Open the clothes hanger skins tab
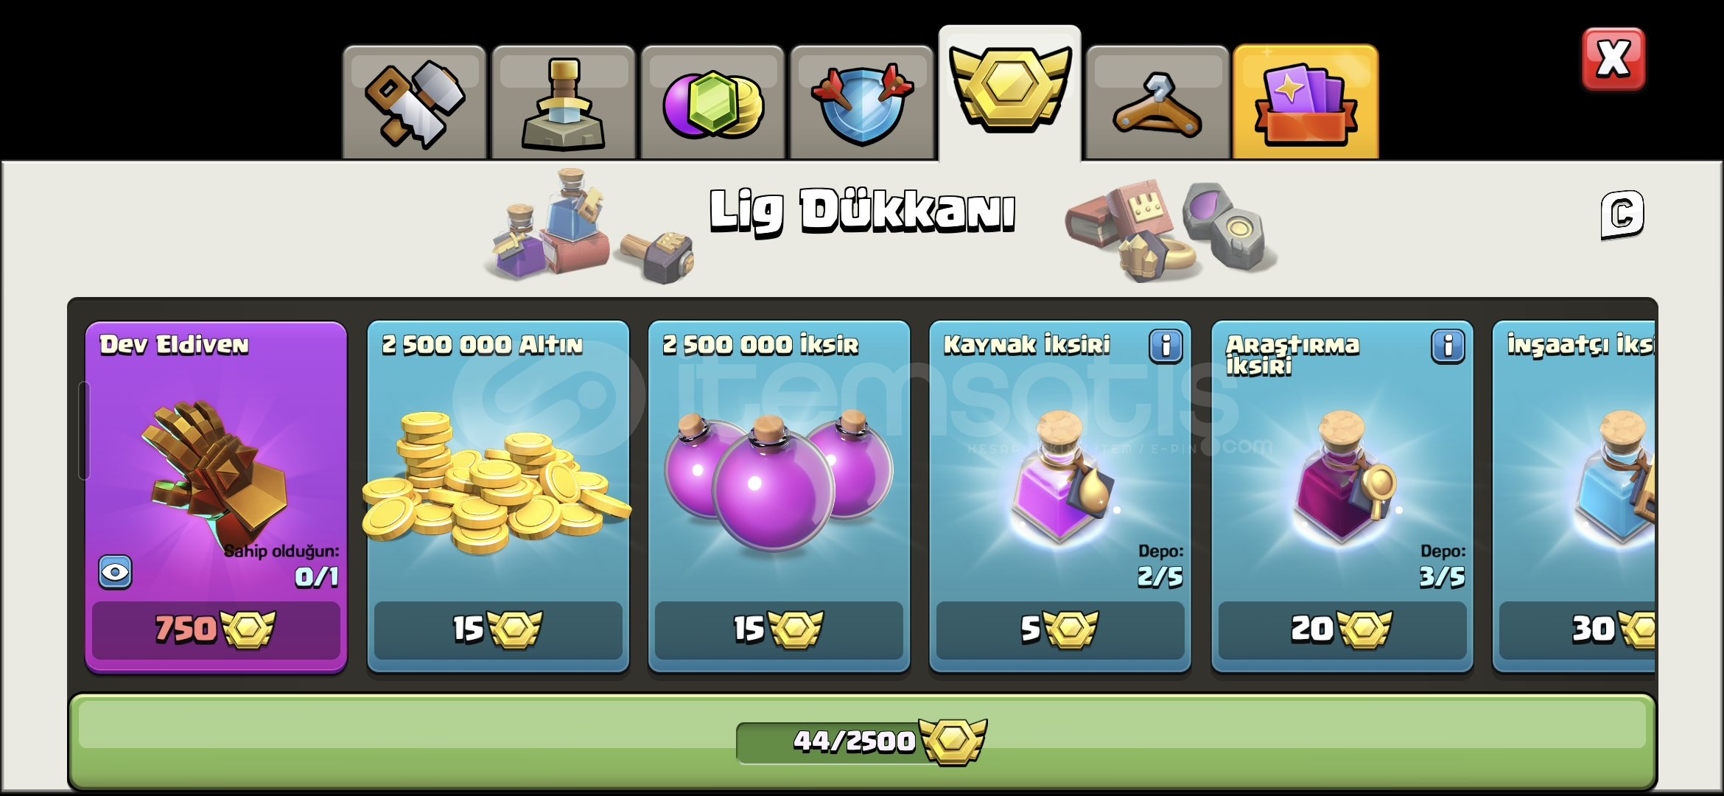1724x796 pixels. coord(1157,102)
